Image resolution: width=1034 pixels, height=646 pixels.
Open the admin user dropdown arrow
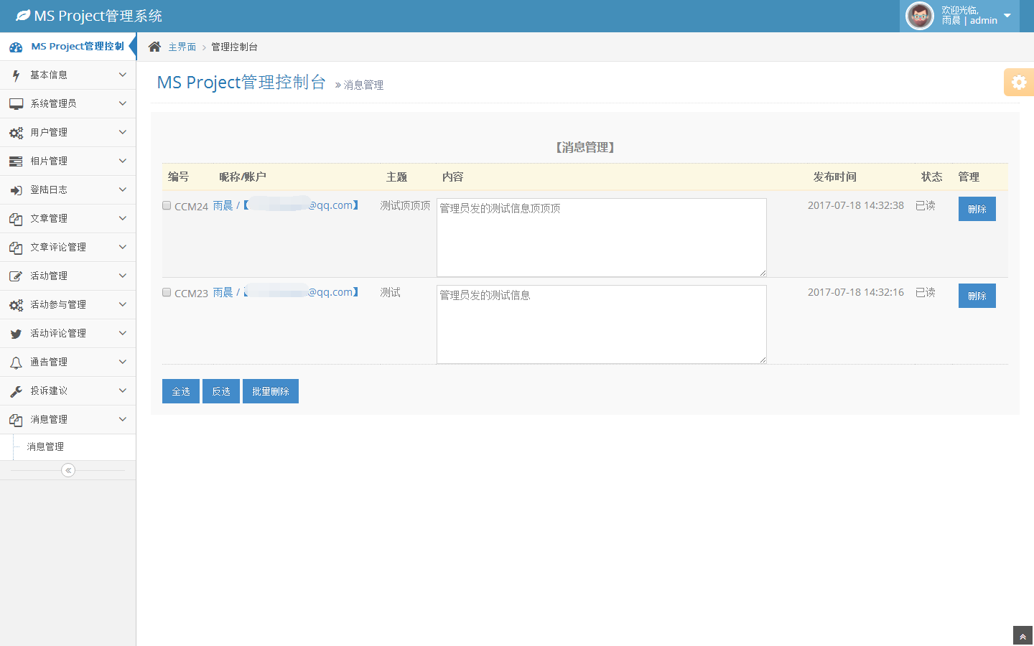[x=1007, y=16]
